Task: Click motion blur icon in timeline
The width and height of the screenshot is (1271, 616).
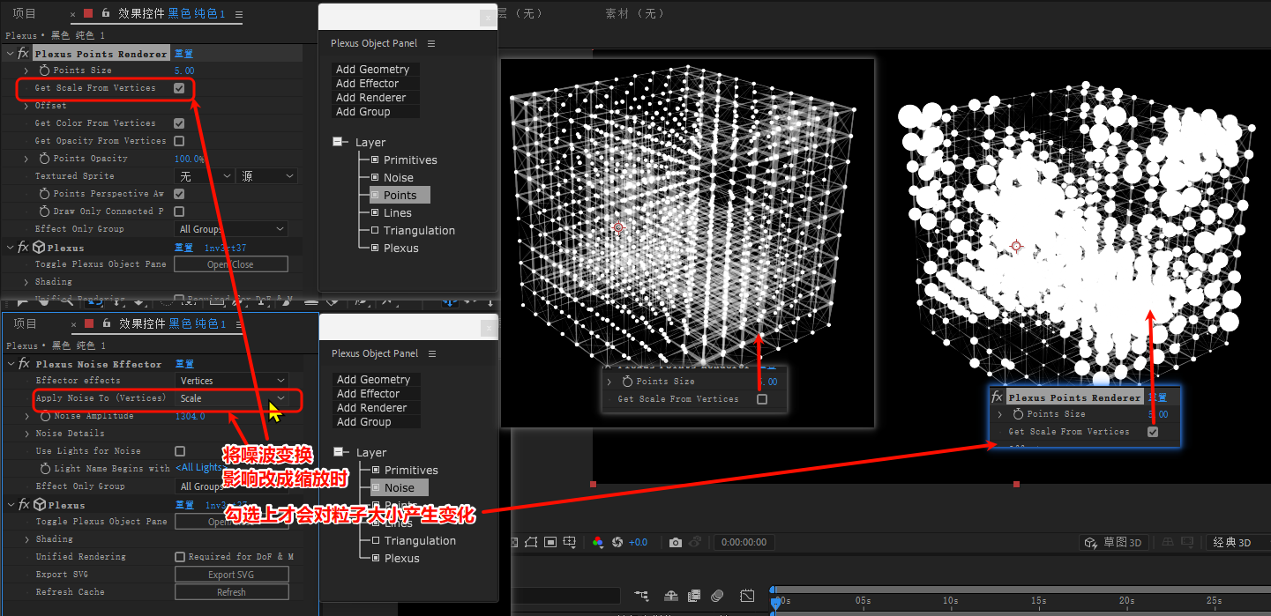Action: click(x=717, y=597)
